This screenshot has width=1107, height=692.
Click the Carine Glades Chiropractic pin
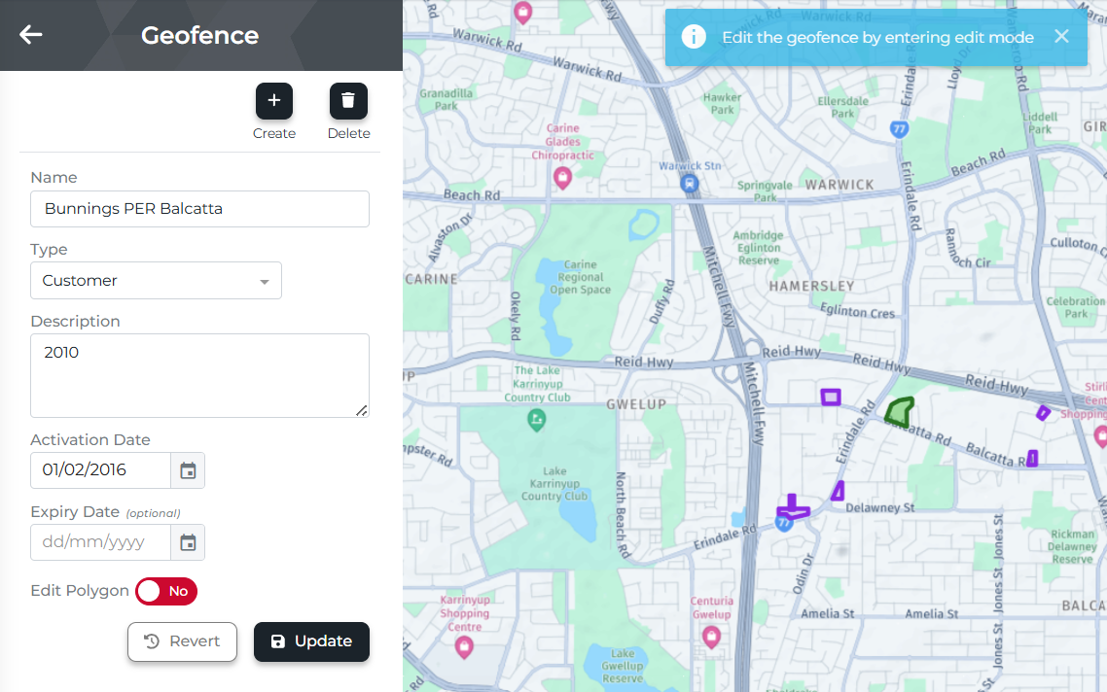562,178
